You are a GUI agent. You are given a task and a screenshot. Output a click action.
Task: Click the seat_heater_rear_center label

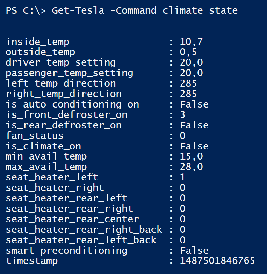click(x=72, y=219)
